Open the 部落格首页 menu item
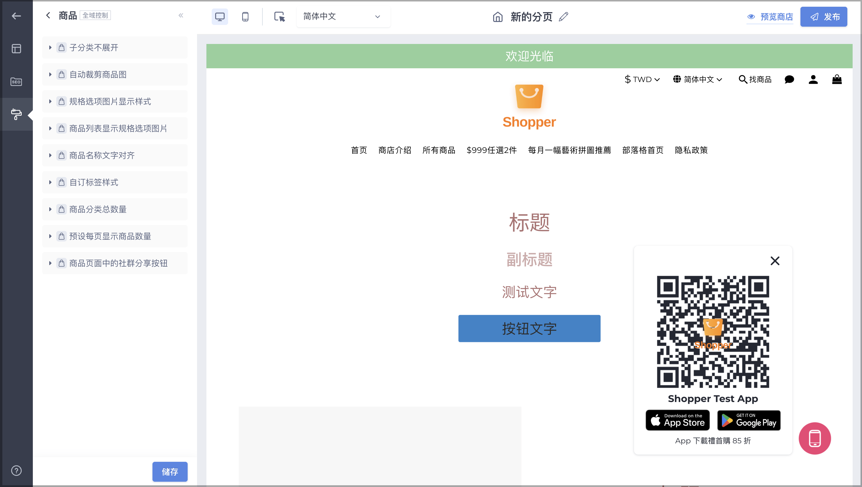 [643, 150]
